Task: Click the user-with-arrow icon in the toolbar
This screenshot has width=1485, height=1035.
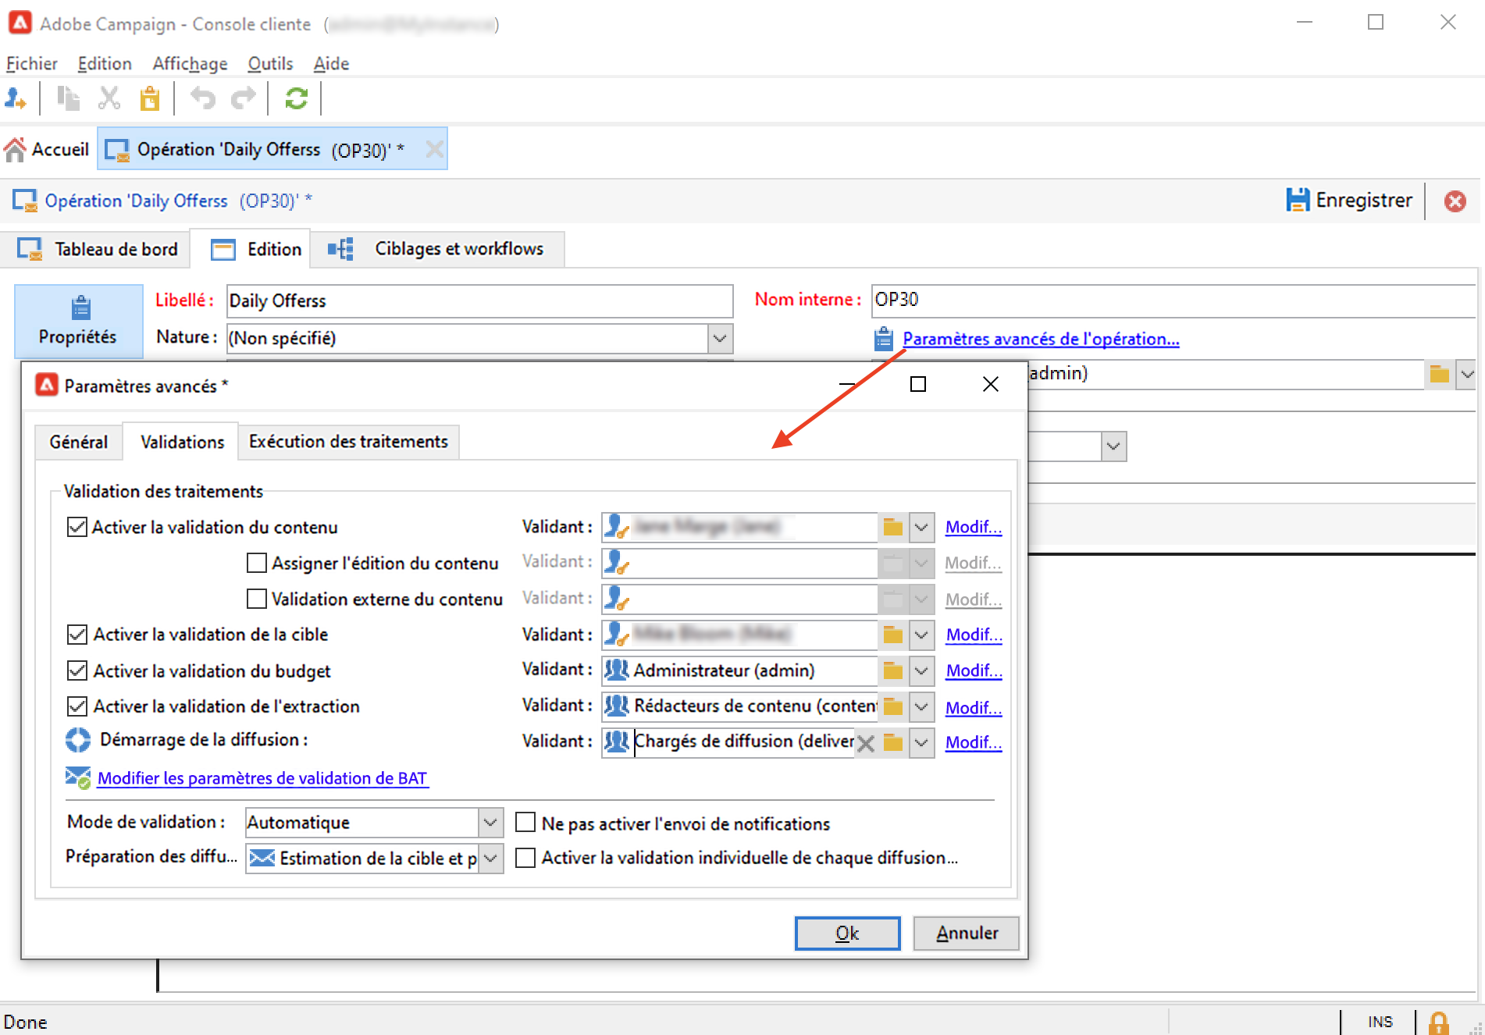Action: [16, 98]
